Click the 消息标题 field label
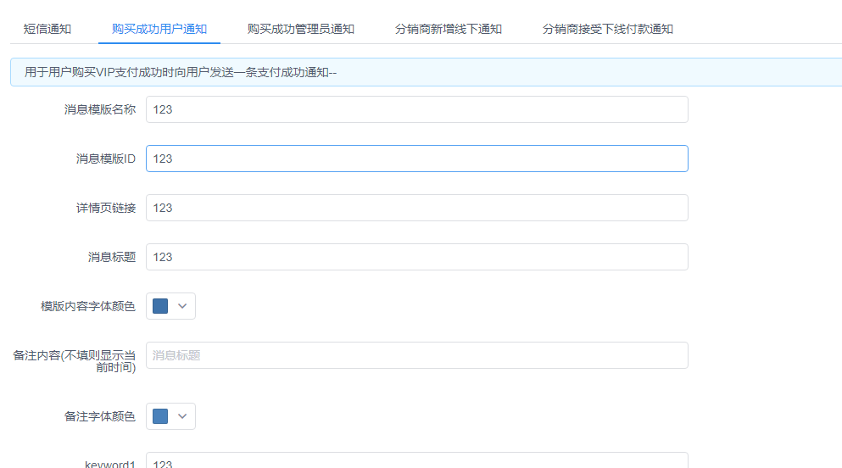This screenshot has width=842, height=468. coord(112,257)
